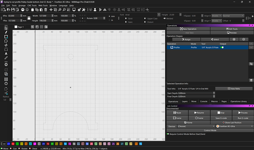This screenshot has height=150, width=254.
Task: Select the in units radio button
Action: 109,20
